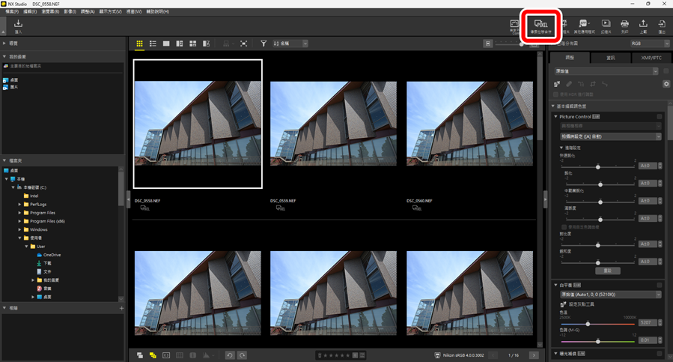Click the color temperature slider handle

tap(588, 324)
